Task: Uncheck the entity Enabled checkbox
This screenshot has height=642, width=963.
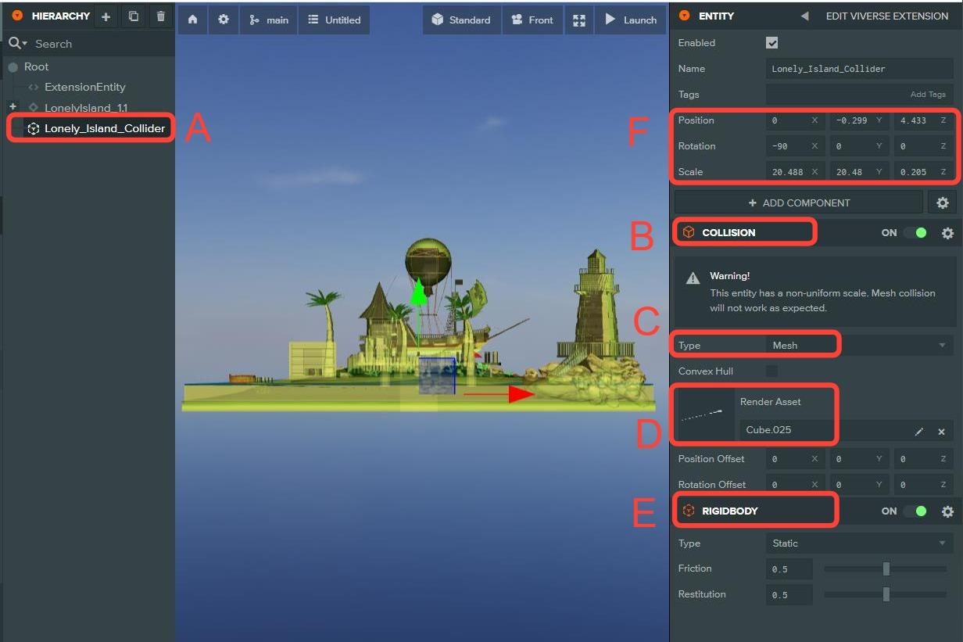Action: pyautogui.click(x=772, y=43)
